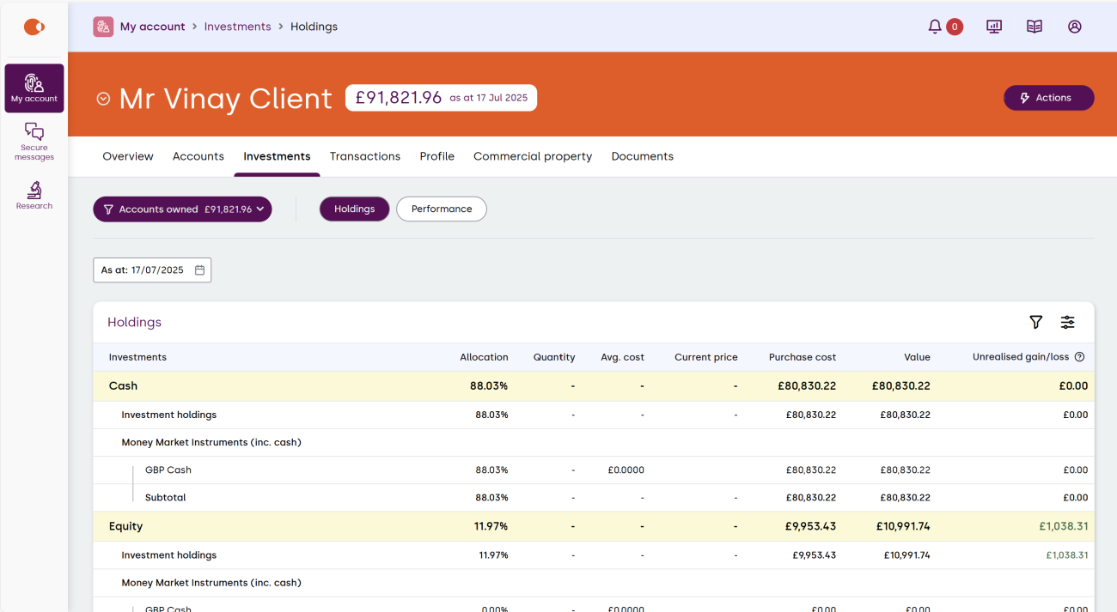Go to Research in the sidebar
This screenshot has width=1117, height=612.
click(x=34, y=195)
